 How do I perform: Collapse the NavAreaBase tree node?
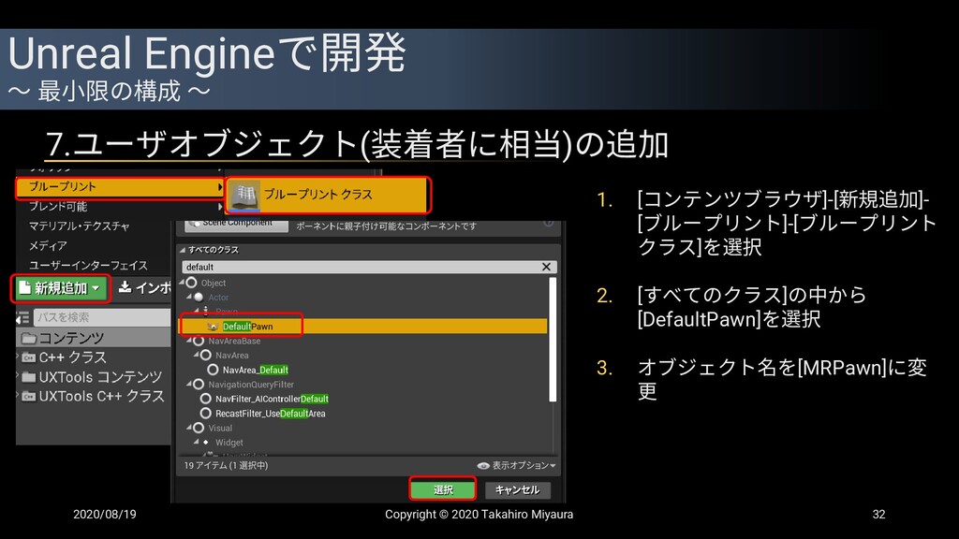[x=189, y=341]
